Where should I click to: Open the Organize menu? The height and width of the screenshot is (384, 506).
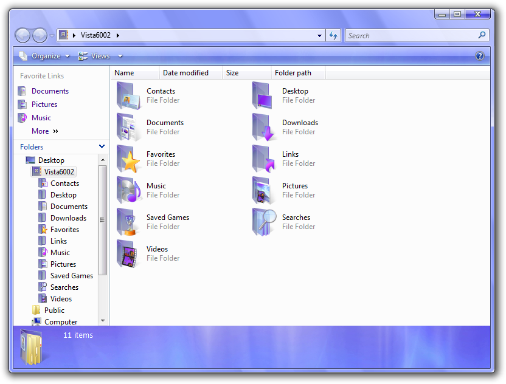click(x=46, y=56)
